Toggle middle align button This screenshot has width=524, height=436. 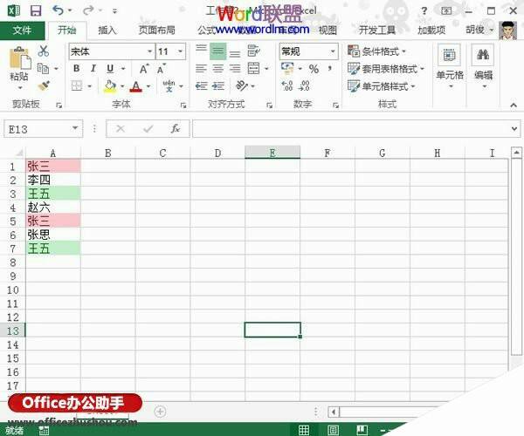coord(217,51)
